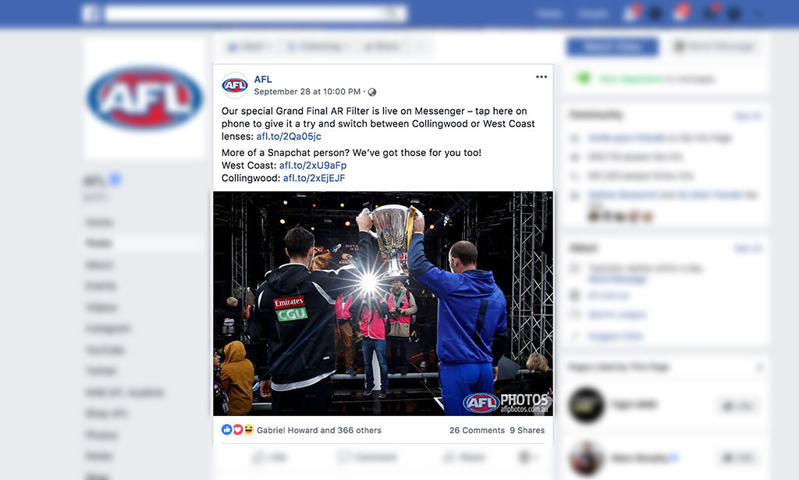Click in the Facebook search field

pos(244,14)
